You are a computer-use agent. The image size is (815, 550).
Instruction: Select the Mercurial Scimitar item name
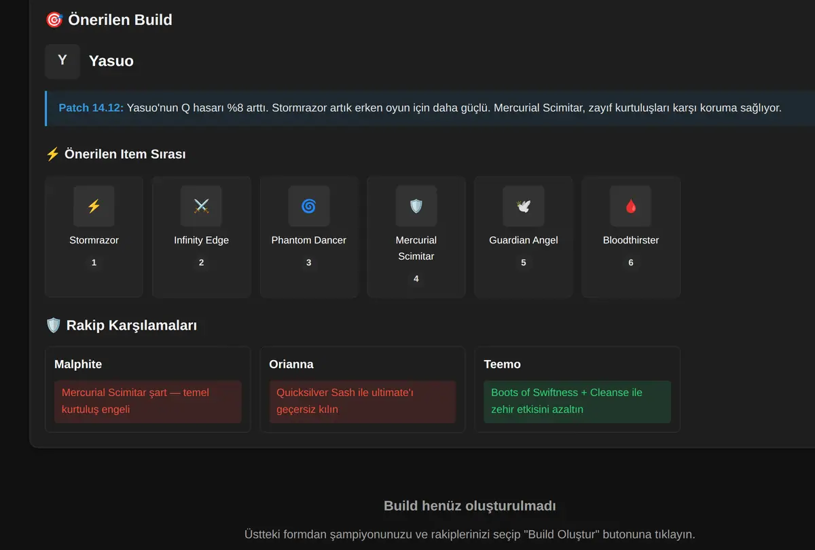tap(416, 248)
